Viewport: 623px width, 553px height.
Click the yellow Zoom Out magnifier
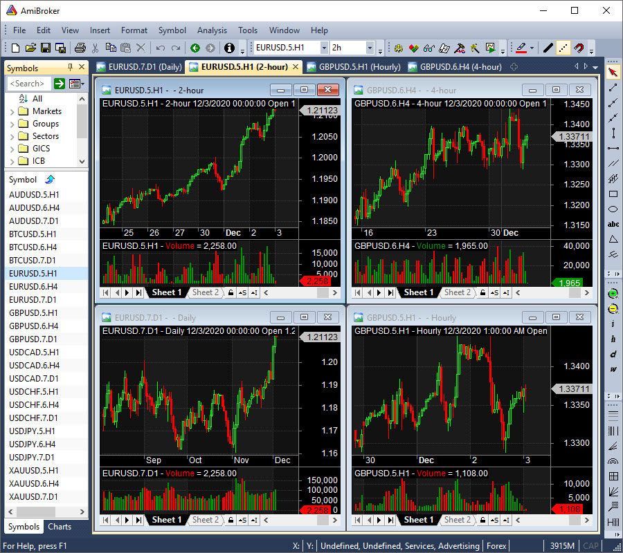point(613,309)
